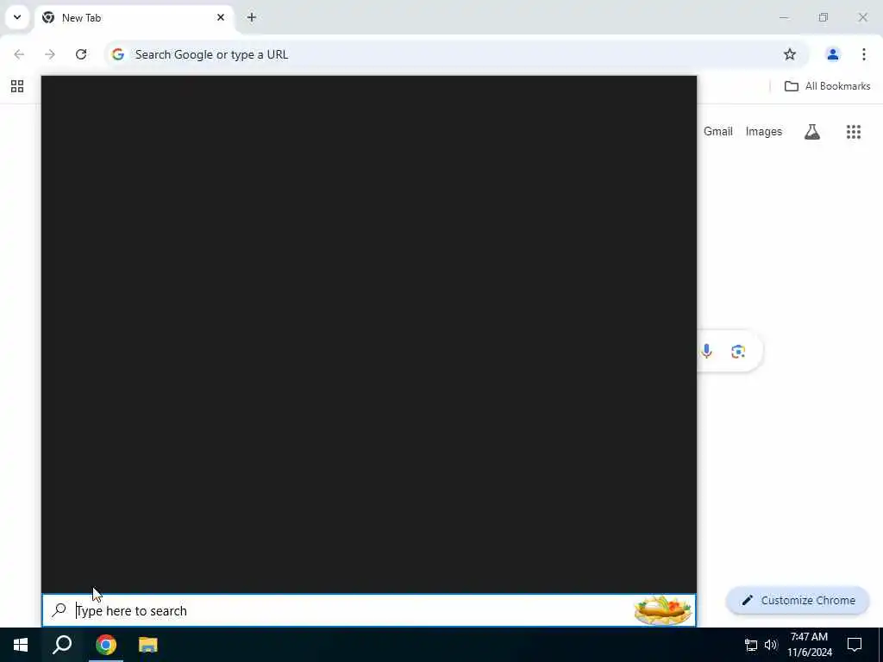Restore down the Chrome window
This screenshot has width=883, height=662.
click(824, 17)
